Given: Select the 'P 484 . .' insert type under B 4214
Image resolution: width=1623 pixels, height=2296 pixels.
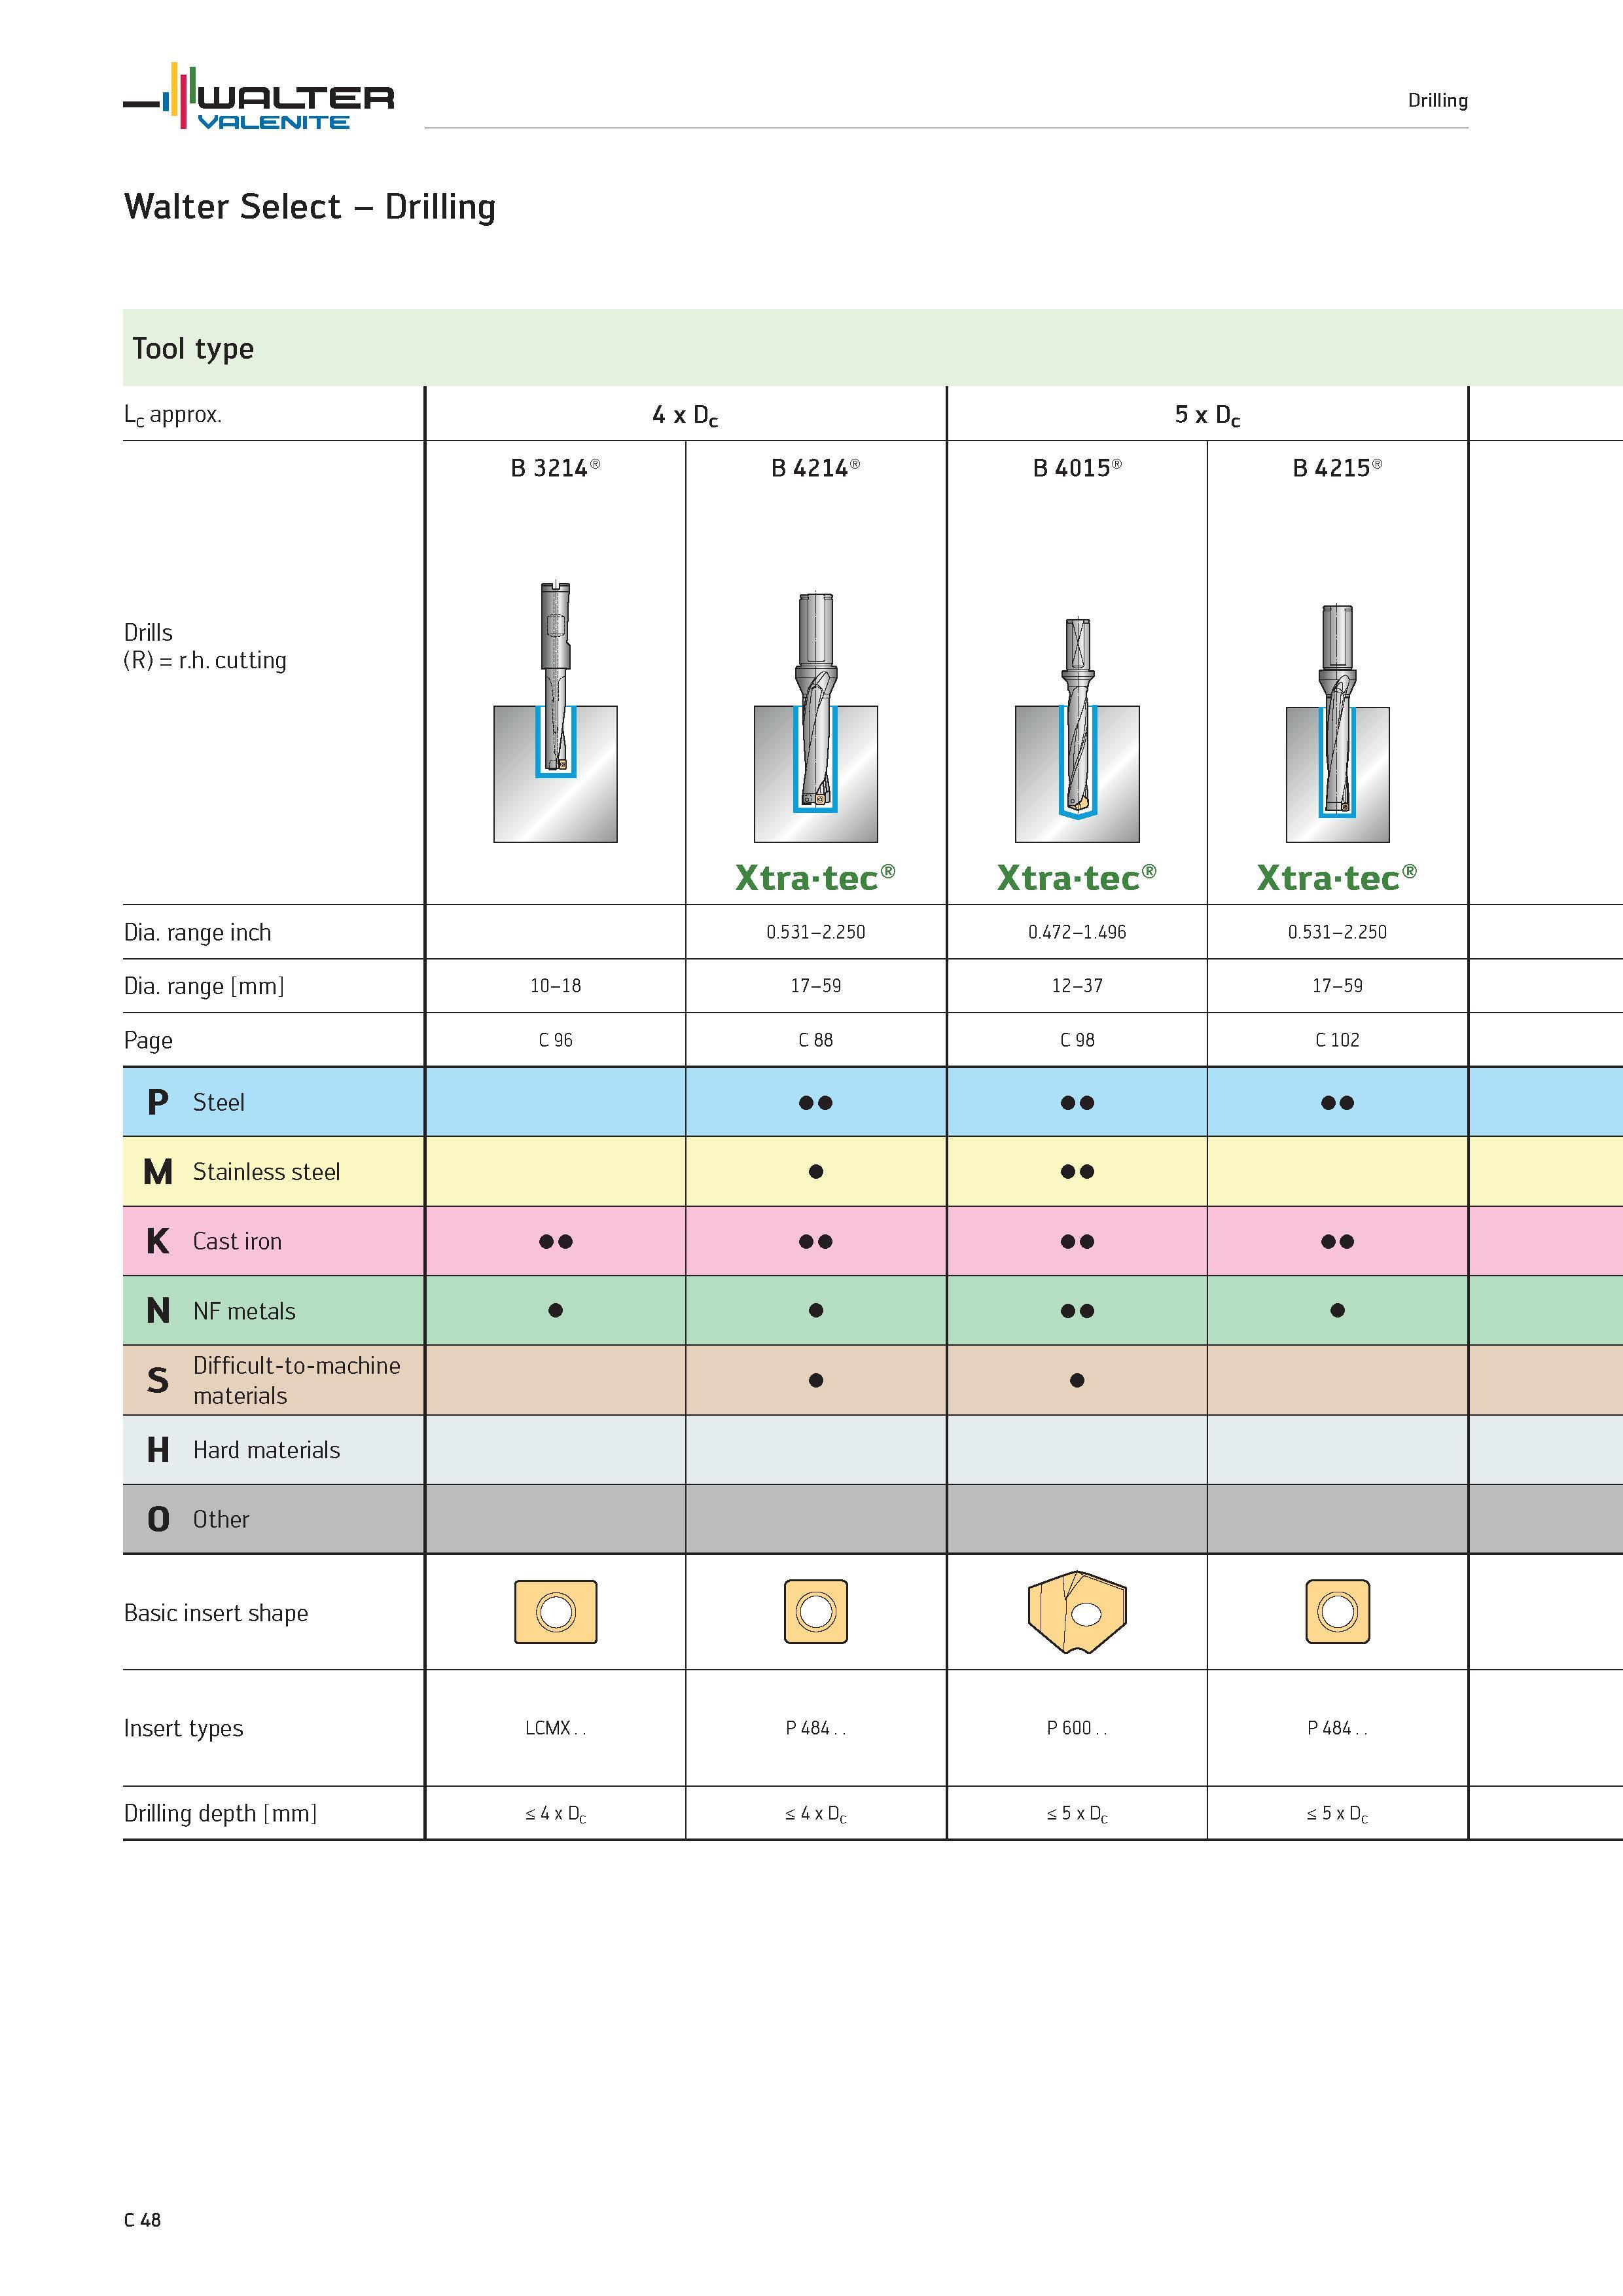Looking at the screenshot, I should click(816, 1728).
